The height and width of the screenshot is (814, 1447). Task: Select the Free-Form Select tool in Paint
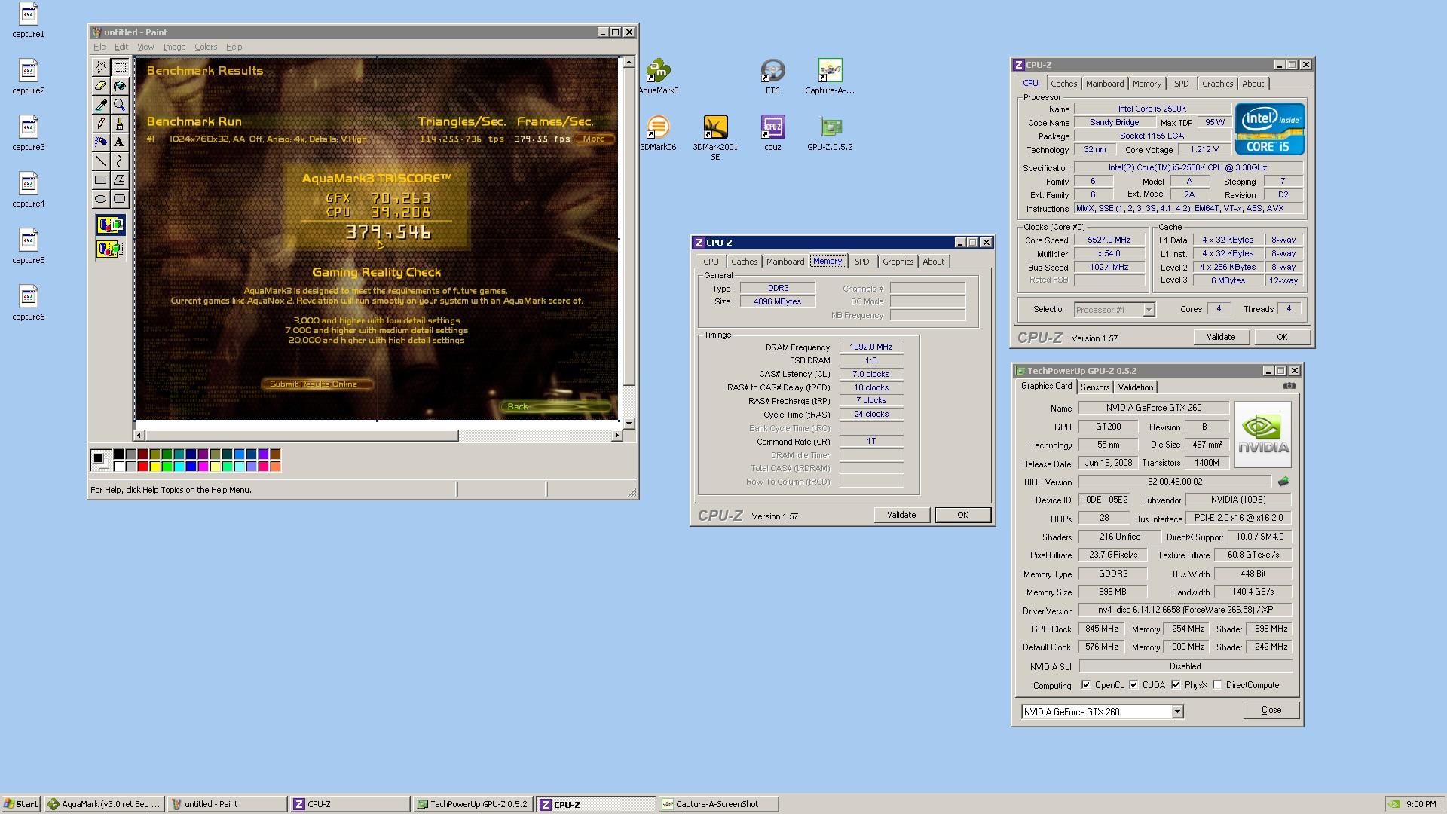tap(100, 67)
